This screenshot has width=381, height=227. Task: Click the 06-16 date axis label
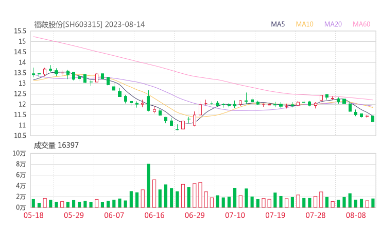154,215
